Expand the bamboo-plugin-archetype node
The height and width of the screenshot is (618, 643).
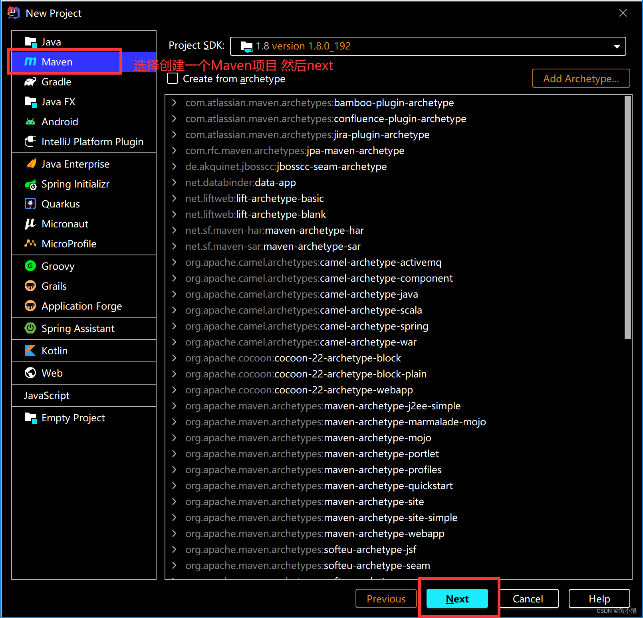(174, 103)
